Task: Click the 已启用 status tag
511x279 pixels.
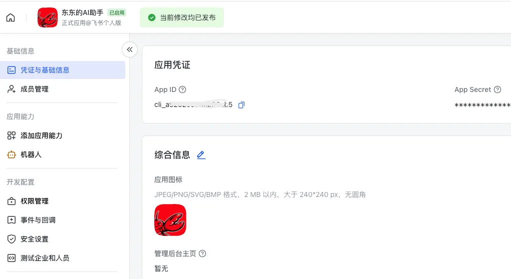Action: tap(117, 12)
